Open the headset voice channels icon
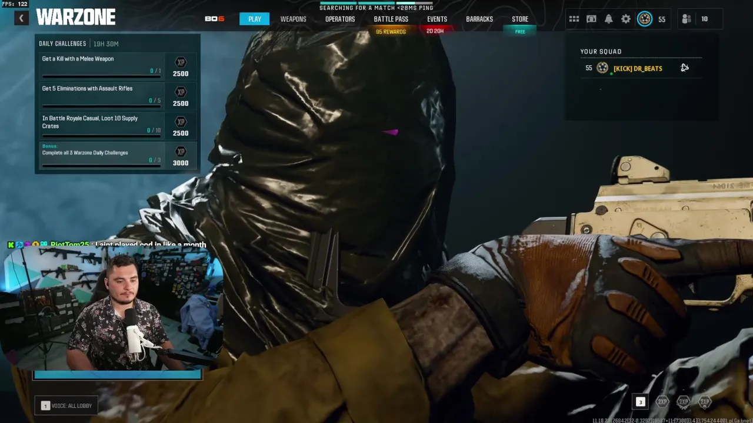The image size is (753, 423). (591, 19)
